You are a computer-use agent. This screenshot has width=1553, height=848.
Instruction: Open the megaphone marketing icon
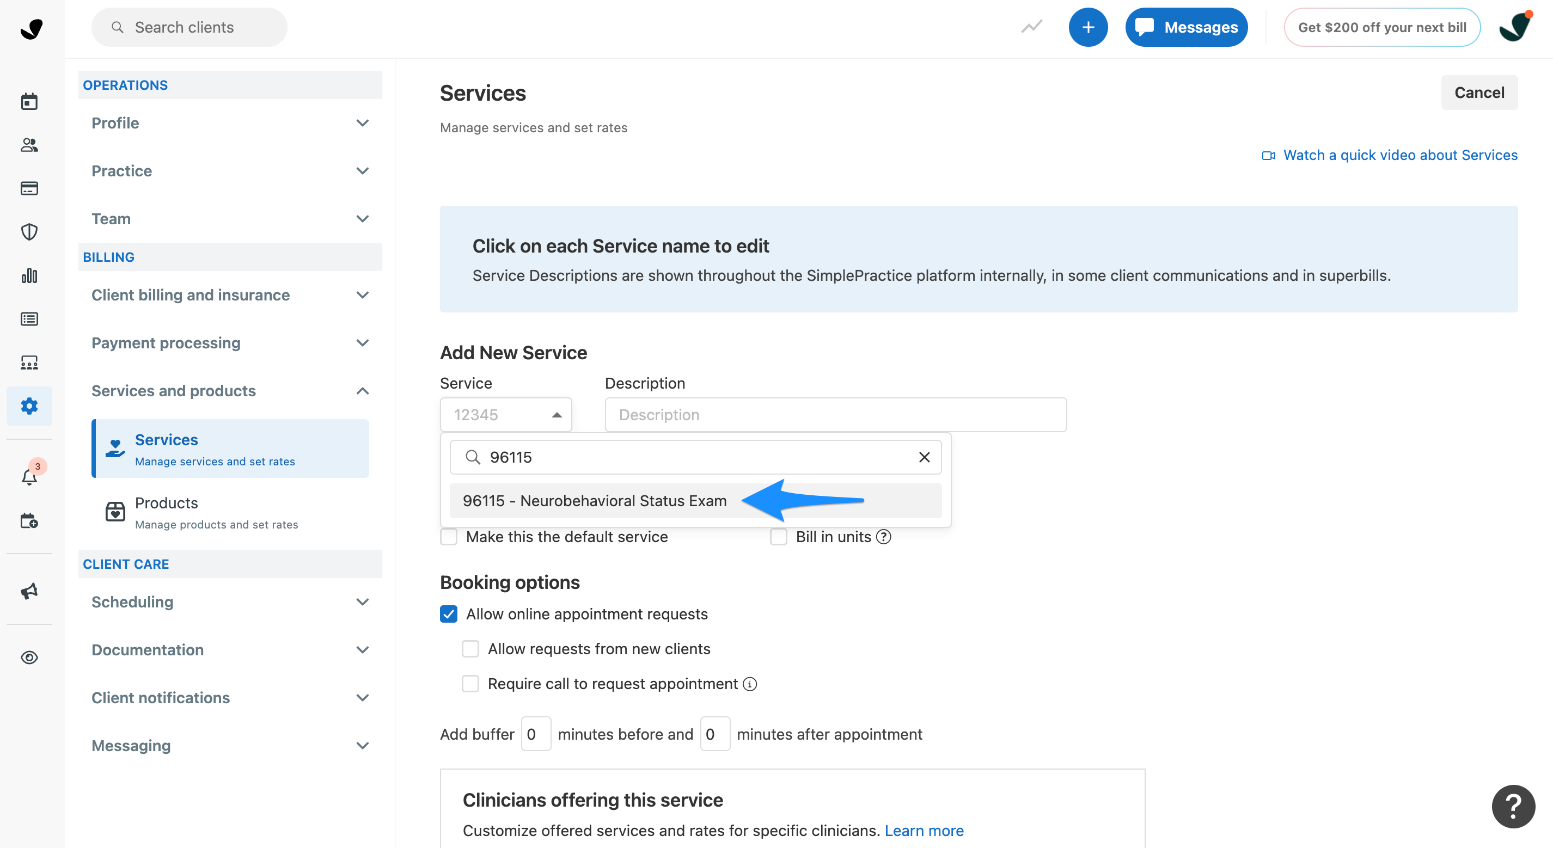[x=29, y=591]
